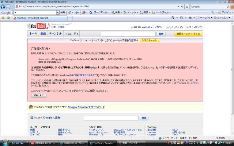The height and width of the screenshot is (146, 234).
Task: Switch to the ペイント taskbar window
Action: [x=132, y=143]
